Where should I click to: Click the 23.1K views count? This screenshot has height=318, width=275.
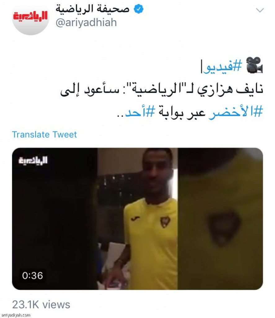pos(41,305)
